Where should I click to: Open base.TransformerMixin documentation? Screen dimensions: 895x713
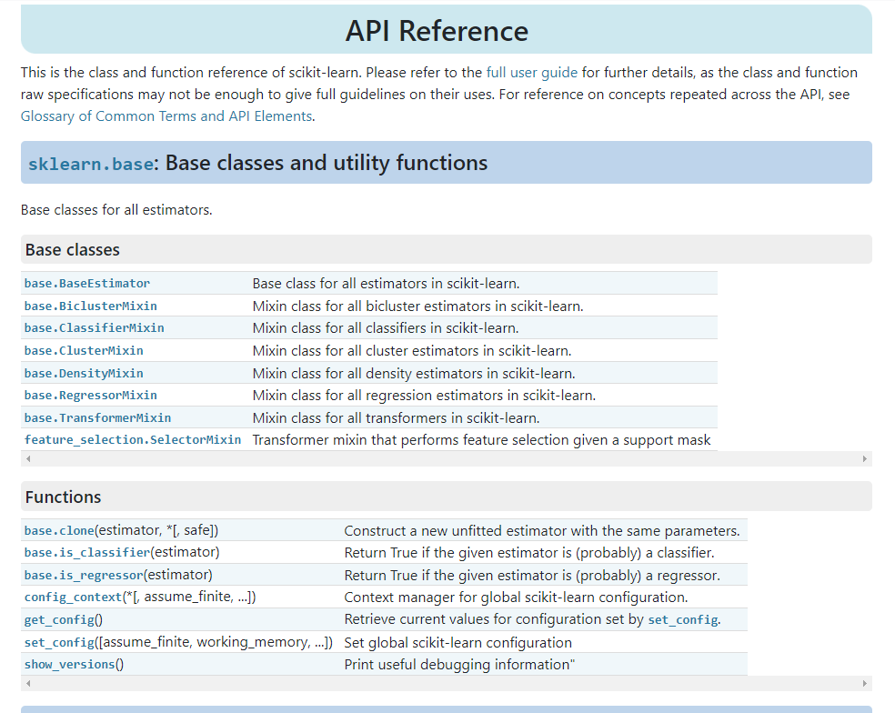click(97, 417)
